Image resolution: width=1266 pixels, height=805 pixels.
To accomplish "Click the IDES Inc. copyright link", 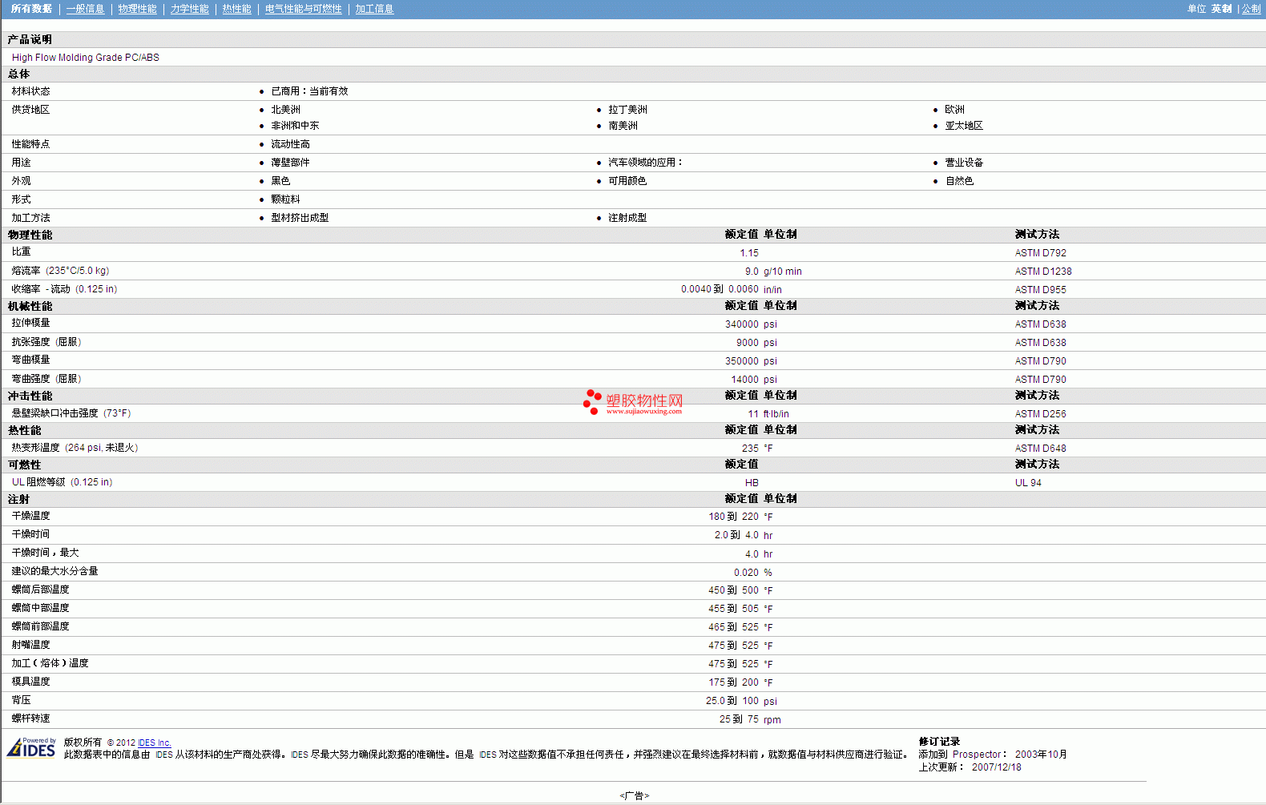I will coord(155,743).
